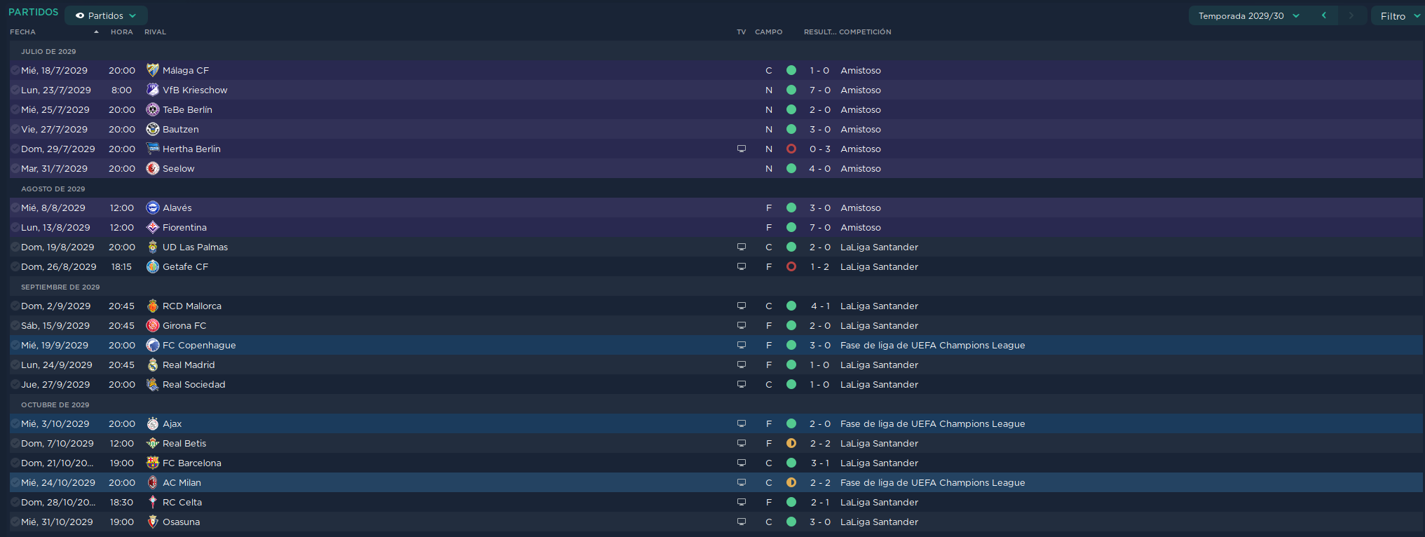Open the Temporada 2029/30 season dropdown
Viewport: 1425px width, 537px height.
(x=1248, y=15)
